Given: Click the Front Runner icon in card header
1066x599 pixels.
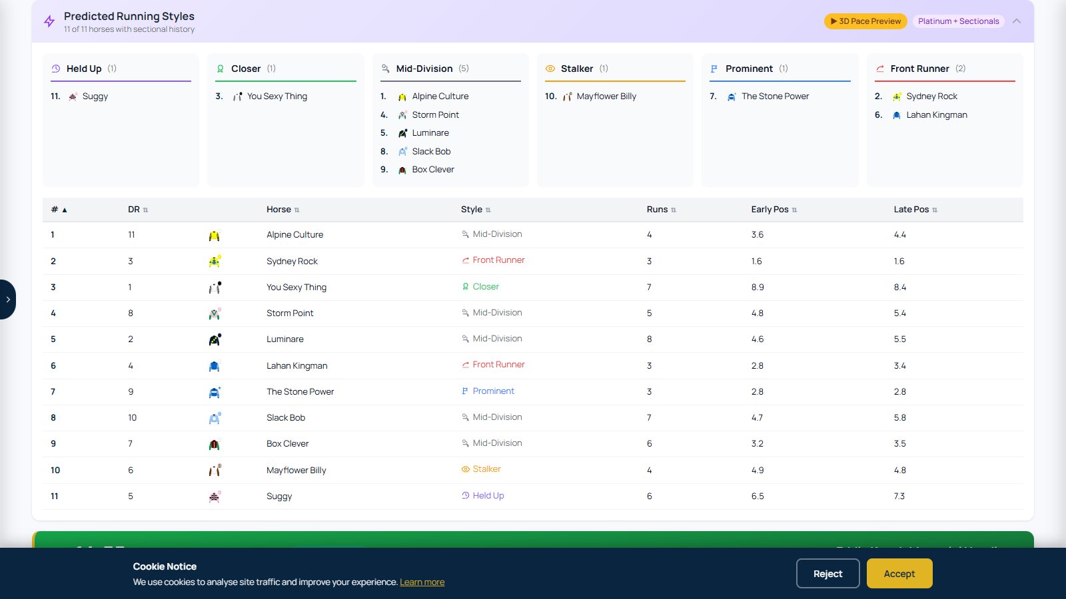Looking at the screenshot, I should click(x=879, y=69).
